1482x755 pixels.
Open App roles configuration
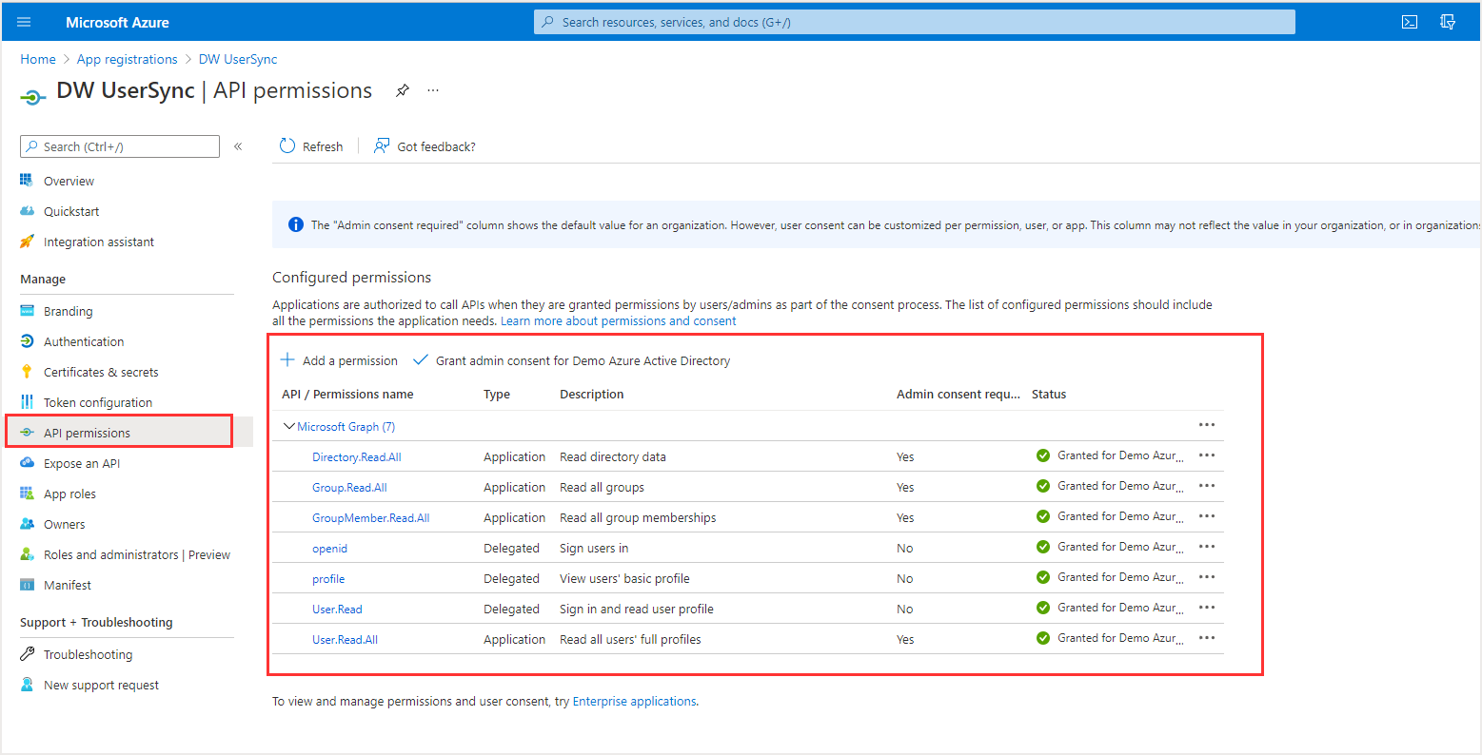(x=69, y=493)
